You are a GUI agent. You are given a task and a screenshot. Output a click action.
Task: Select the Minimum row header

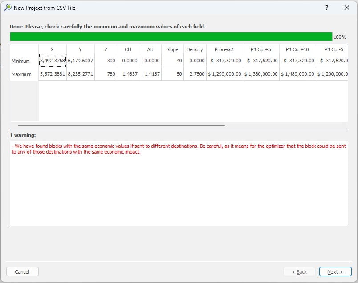pos(21,61)
